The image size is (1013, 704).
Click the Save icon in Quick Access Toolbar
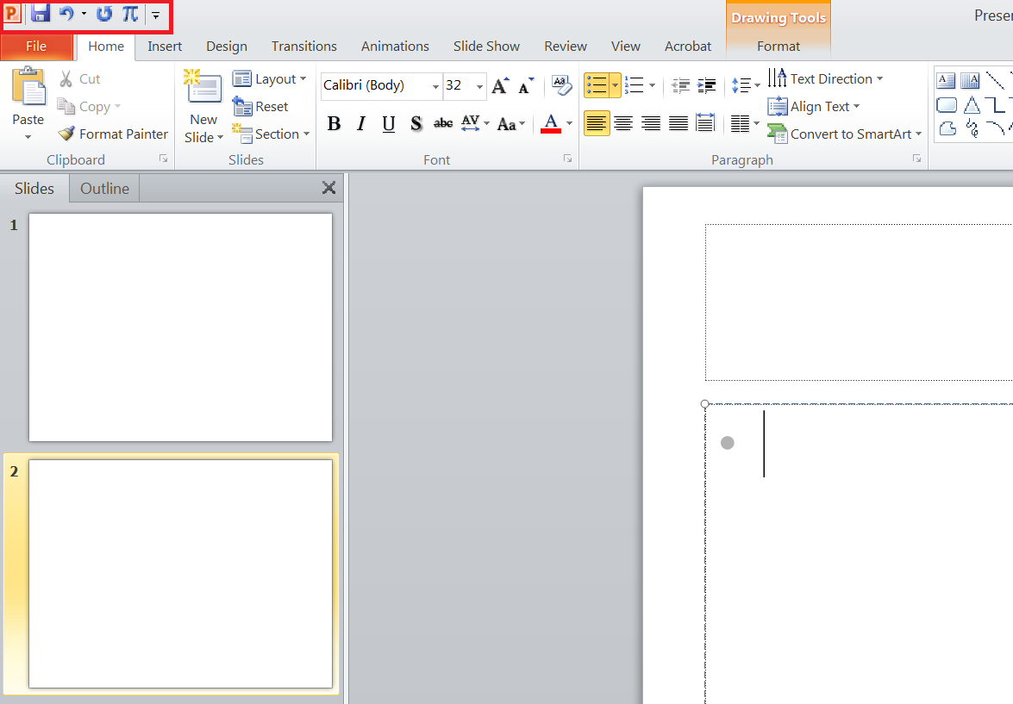pyautogui.click(x=41, y=14)
